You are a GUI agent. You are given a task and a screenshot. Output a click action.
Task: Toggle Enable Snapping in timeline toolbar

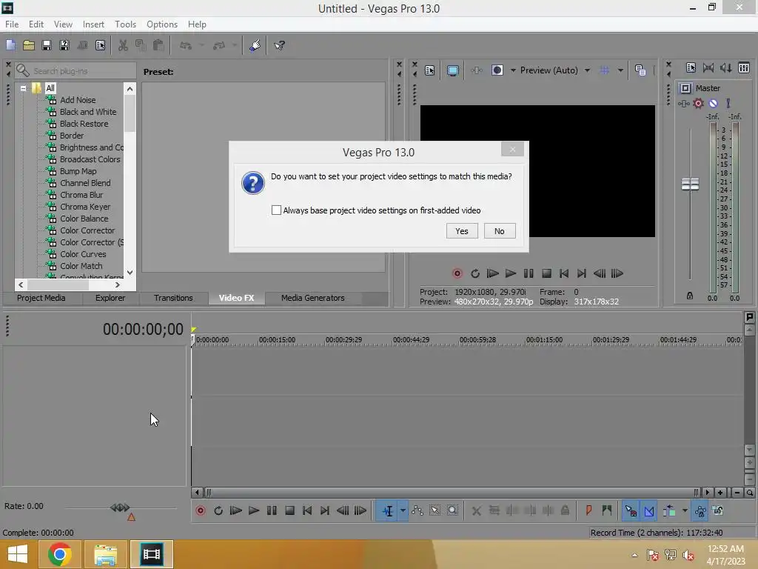pyautogui.click(x=631, y=511)
